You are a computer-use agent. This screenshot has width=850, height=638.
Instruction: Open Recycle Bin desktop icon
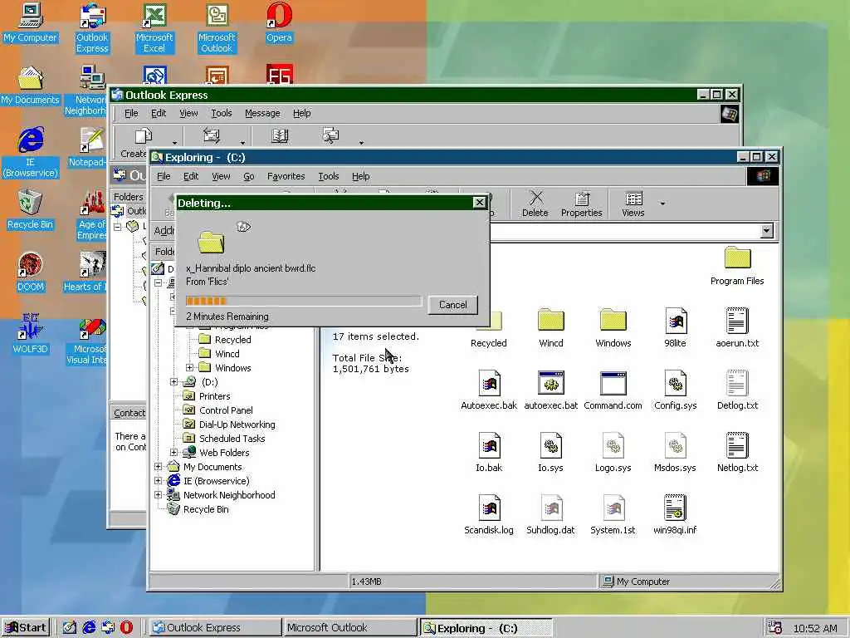31,209
